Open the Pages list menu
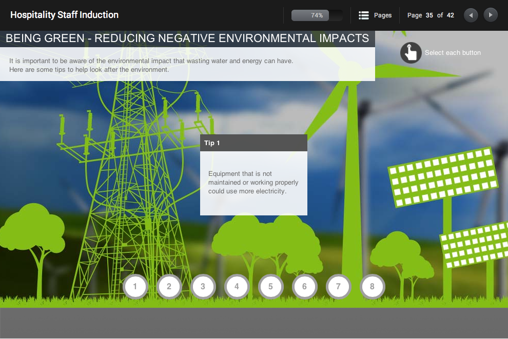 coord(375,15)
